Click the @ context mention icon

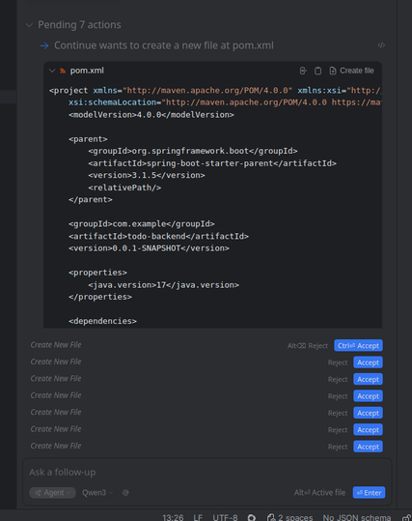click(x=125, y=493)
